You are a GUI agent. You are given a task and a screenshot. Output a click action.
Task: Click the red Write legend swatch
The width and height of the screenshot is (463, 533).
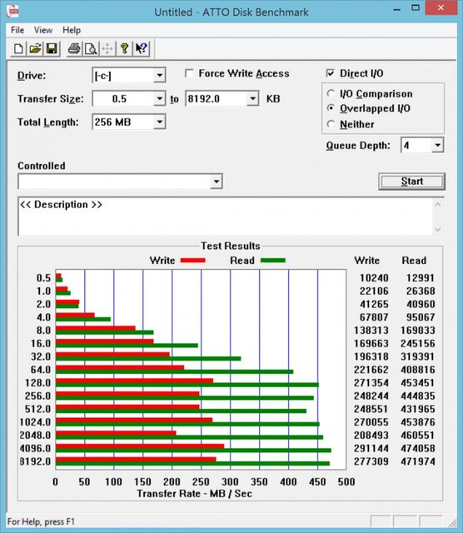(193, 261)
